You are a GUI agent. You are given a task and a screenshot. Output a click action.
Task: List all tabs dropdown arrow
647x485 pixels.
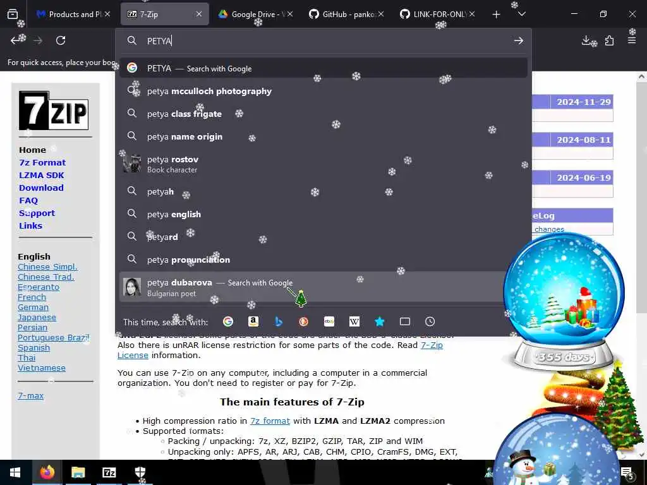coord(521,14)
